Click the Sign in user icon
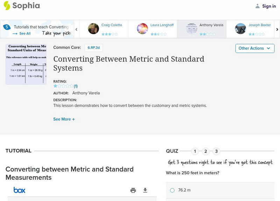 (x=258, y=6)
